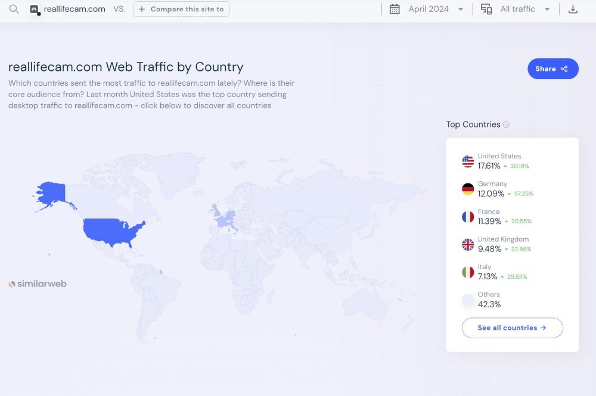
Task: Click the Germany flag icon
Action: point(468,189)
